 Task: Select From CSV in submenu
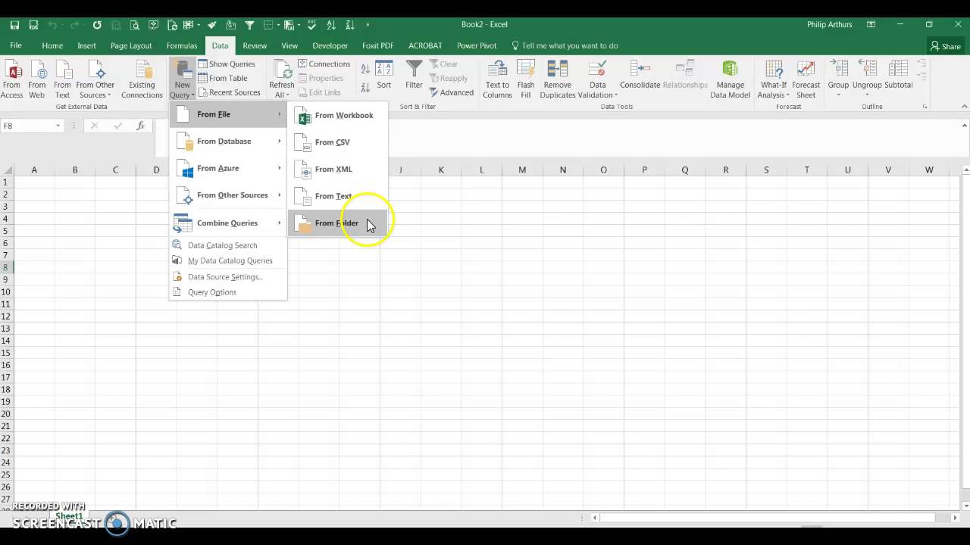pyautogui.click(x=337, y=142)
